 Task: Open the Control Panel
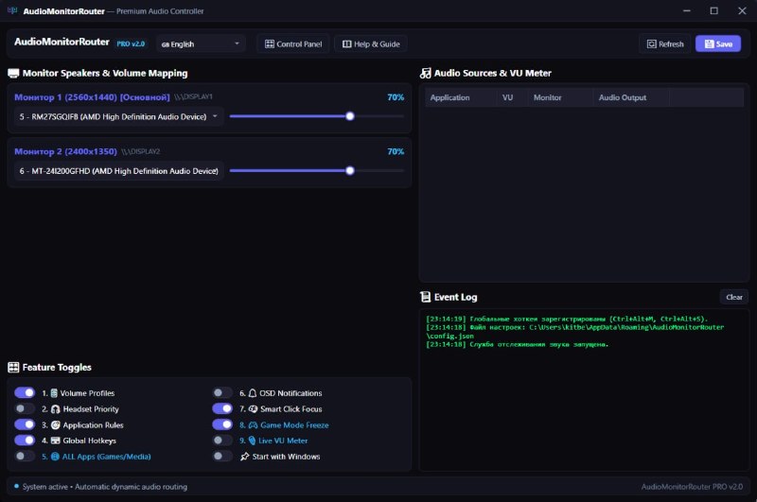point(293,43)
